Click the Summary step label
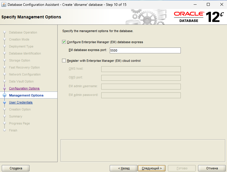 coord(16,116)
